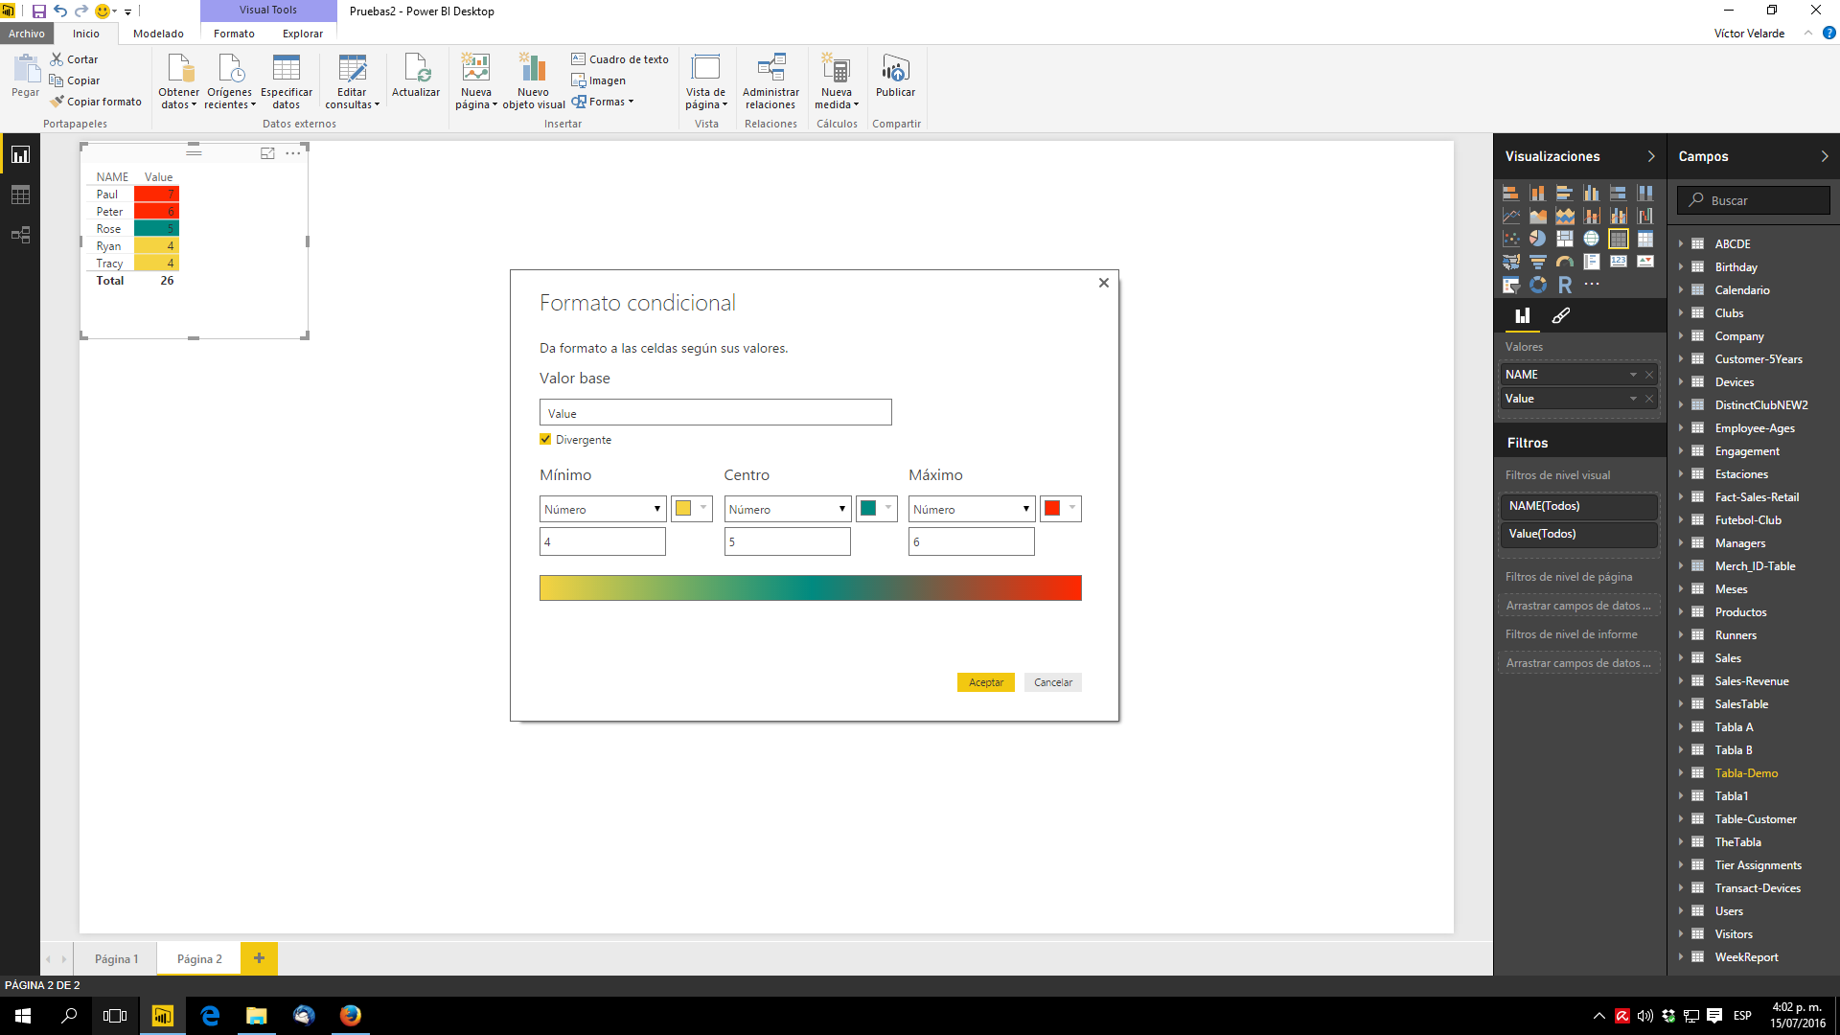The height and width of the screenshot is (1035, 1840).
Task: Switch to the Formato ribbon tab
Action: click(x=234, y=34)
